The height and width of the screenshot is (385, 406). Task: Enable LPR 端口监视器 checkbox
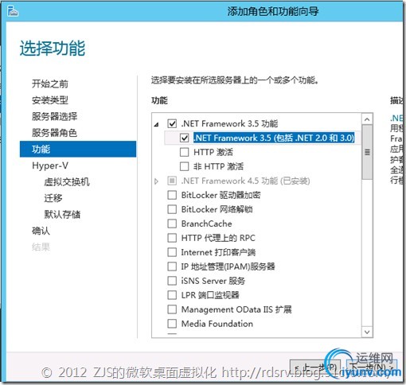[x=172, y=295]
